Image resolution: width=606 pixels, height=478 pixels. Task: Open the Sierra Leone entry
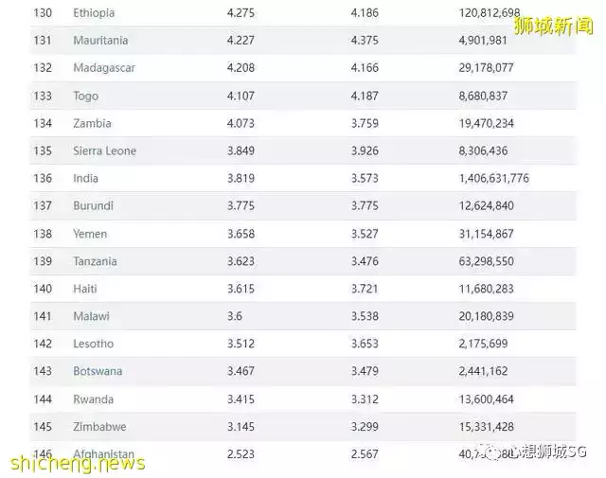pos(104,150)
